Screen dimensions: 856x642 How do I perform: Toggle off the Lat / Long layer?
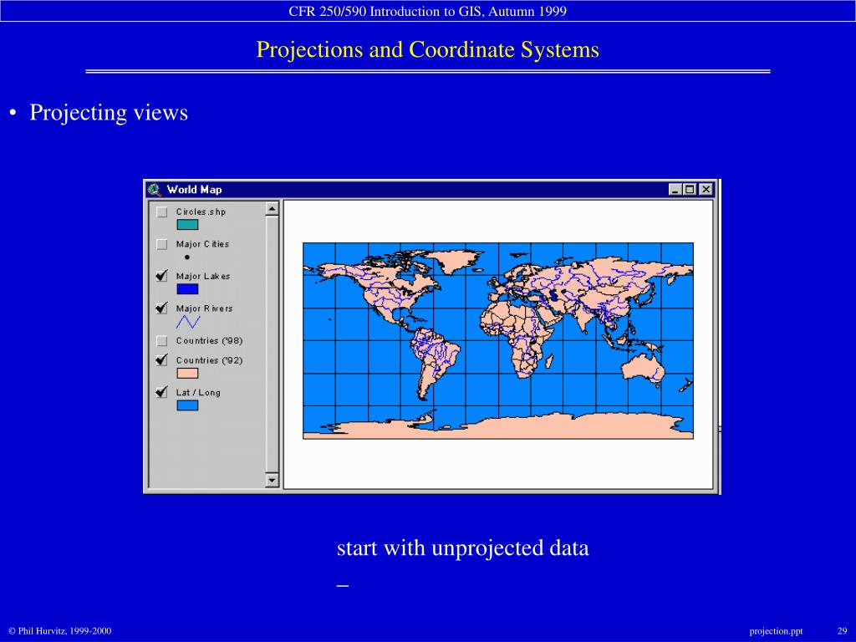point(161,393)
